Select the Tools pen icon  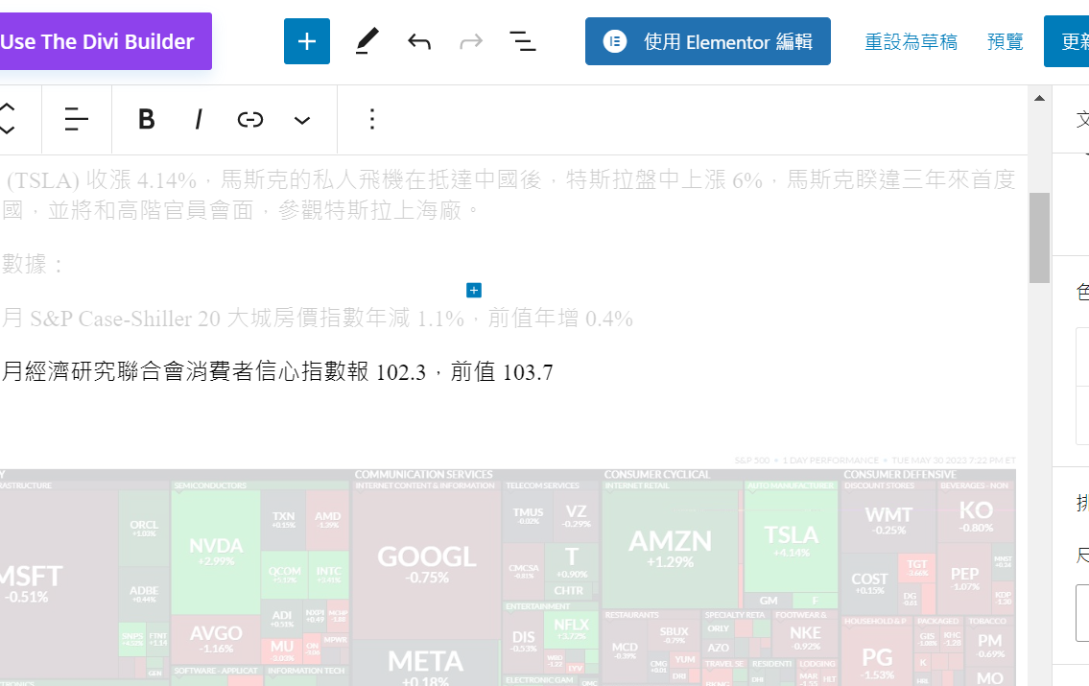tap(367, 41)
